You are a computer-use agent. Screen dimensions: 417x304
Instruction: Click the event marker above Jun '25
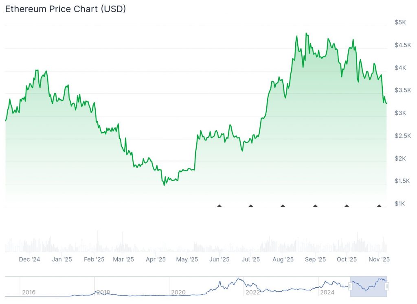pos(219,206)
